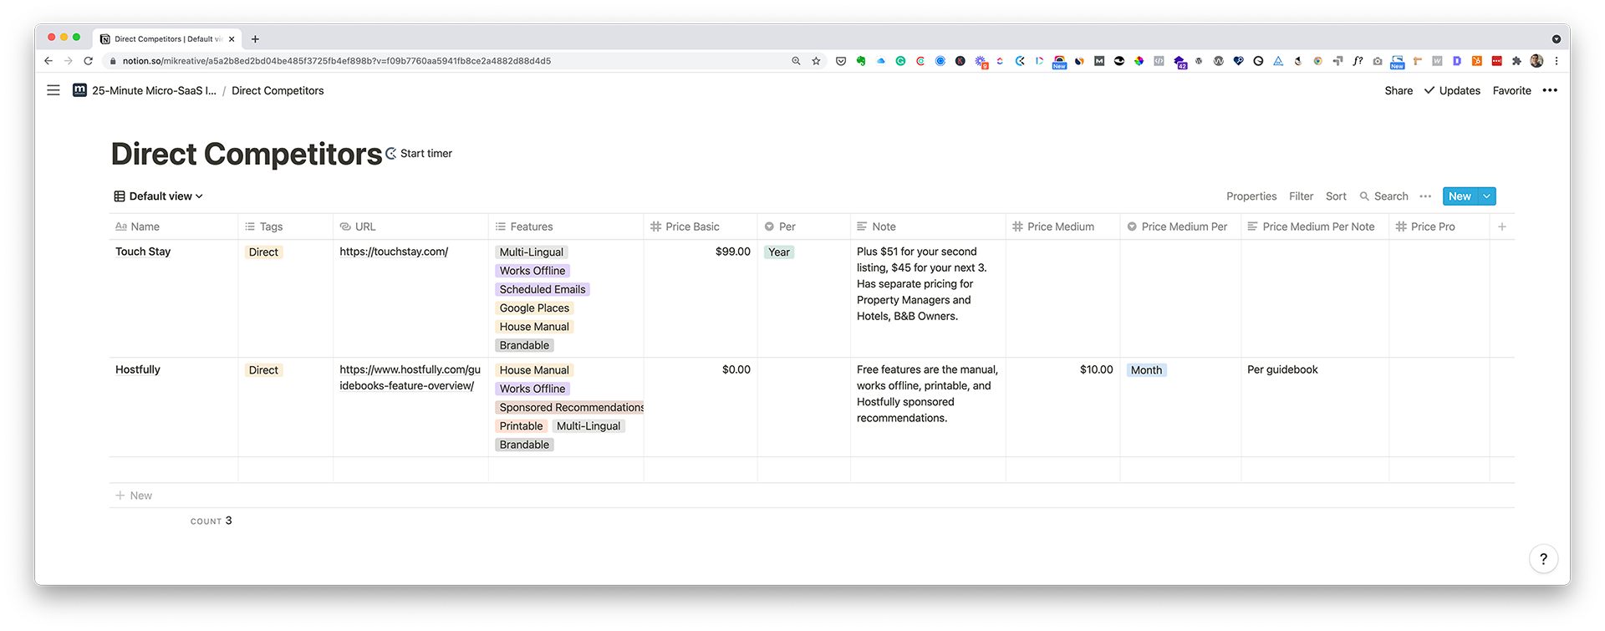Open the help question mark button

pyautogui.click(x=1543, y=559)
